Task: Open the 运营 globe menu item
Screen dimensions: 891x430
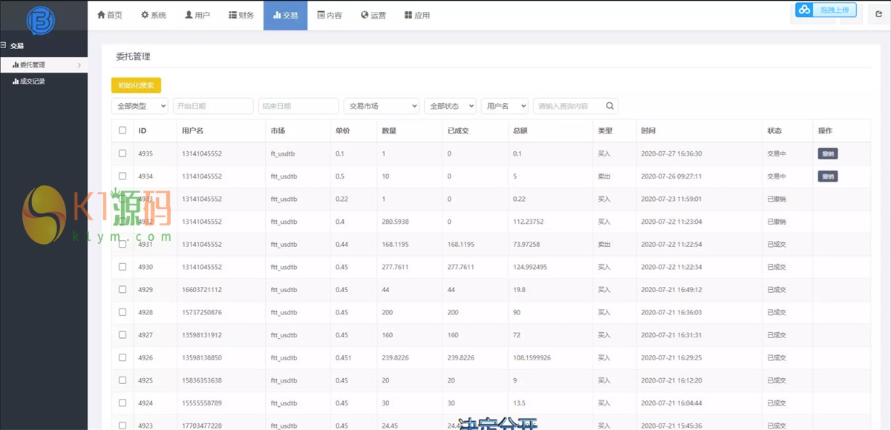Action: (x=373, y=15)
